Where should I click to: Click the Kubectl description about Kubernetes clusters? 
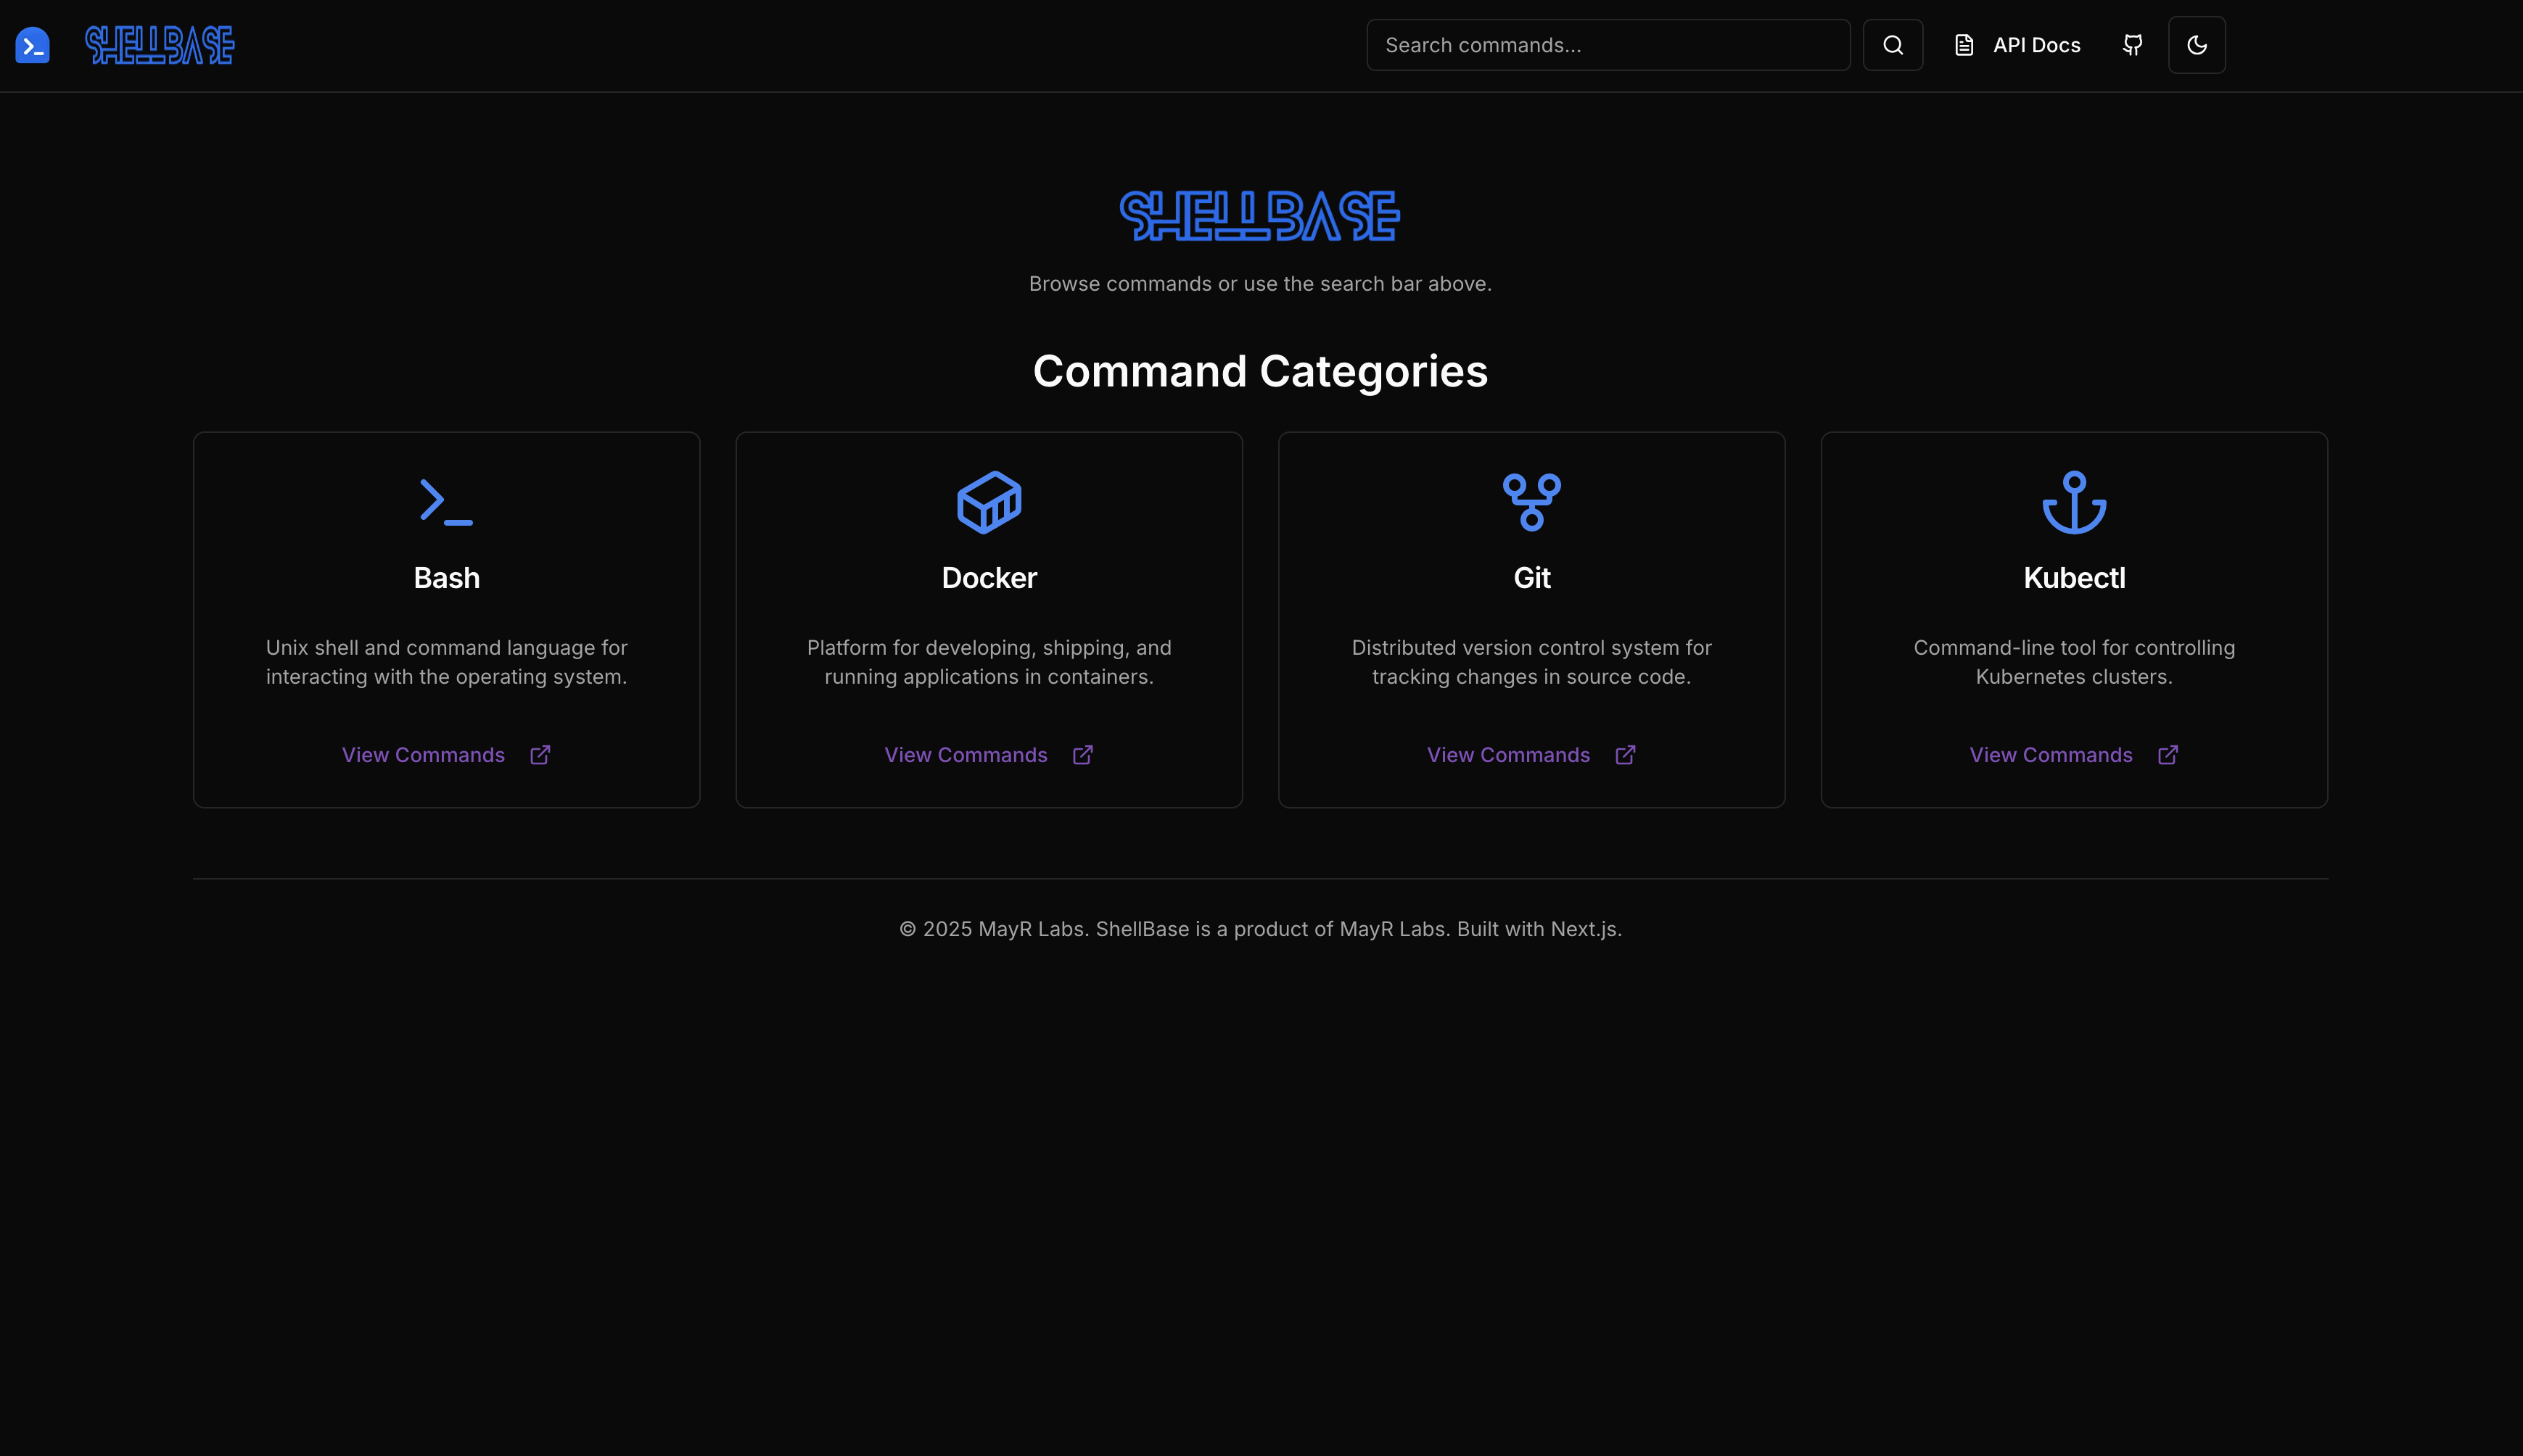[2074, 662]
